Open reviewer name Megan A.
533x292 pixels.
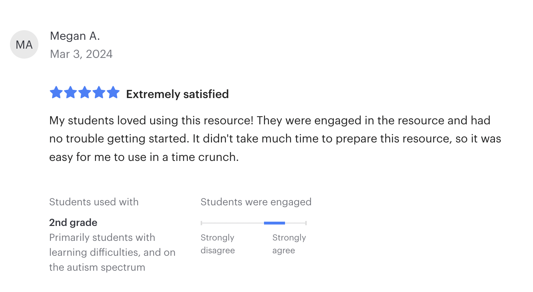coord(75,36)
